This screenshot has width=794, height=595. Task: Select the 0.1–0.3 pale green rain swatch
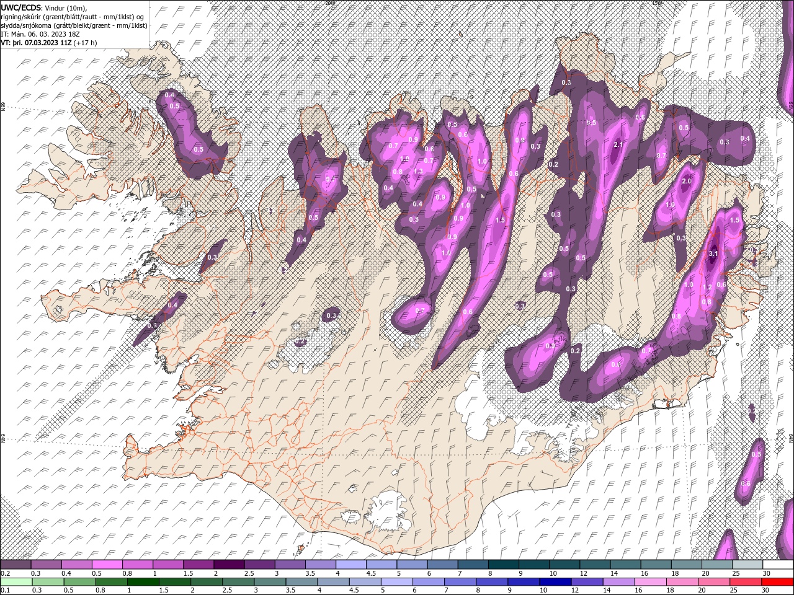tap(16, 582)
